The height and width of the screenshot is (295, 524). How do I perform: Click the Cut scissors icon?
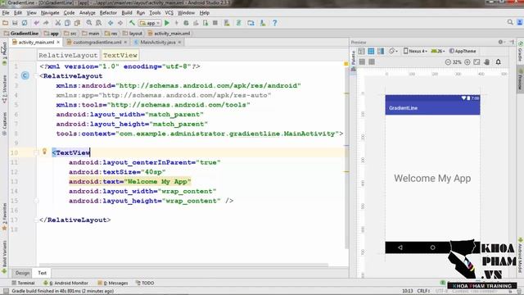(58, 23)
